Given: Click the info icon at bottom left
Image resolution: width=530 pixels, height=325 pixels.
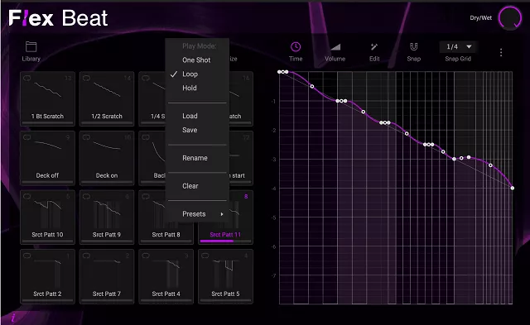Looking at the screenshot, I should point(13,318).
